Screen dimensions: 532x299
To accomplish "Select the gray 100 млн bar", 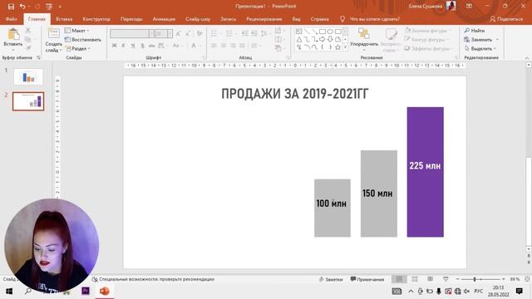I will pyautogui.click(x=332, y=208).
